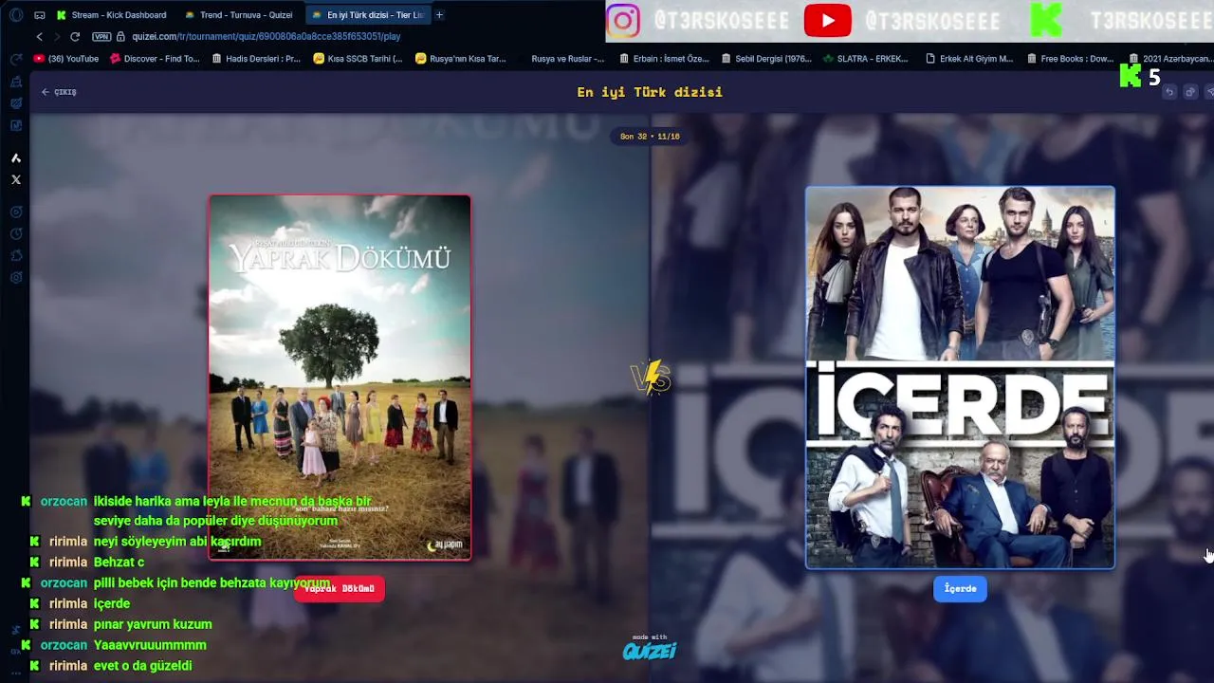Open the Rusya'nın Kısa Tar... bookmark
This screenshot has width=1214, height=683.
(460, 59)
